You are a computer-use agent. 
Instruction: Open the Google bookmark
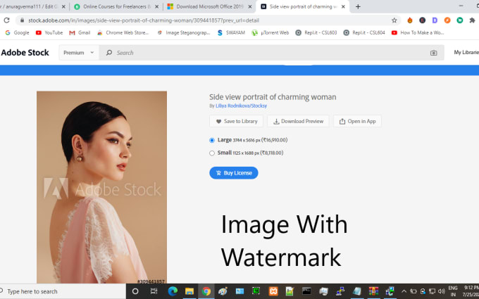point(17,32)
